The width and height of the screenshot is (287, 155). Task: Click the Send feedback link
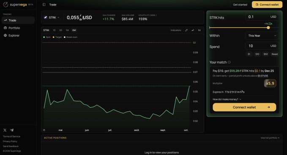pos(11,146)
